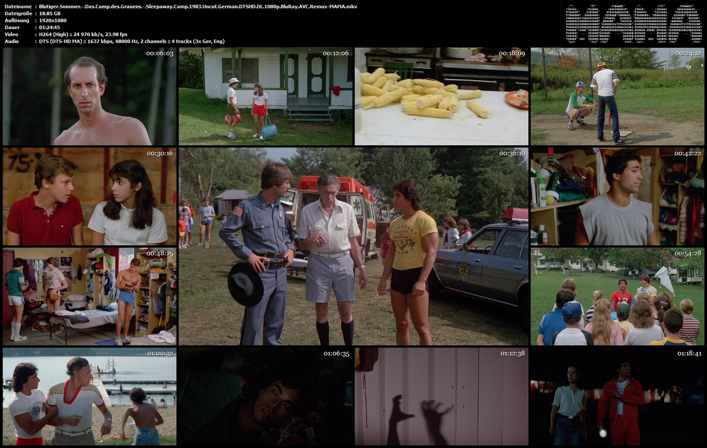This screenshot has width=707, height=448.
Task: Click the 00:54:28 timestamp
Action: tap(687, 254)
